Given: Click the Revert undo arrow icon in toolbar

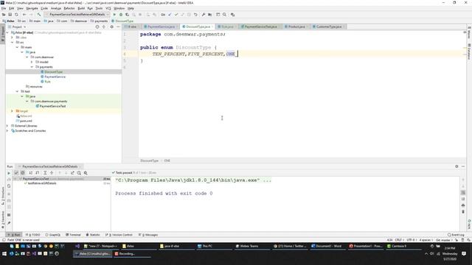Looking at the screenshot, I should [195, 15].
